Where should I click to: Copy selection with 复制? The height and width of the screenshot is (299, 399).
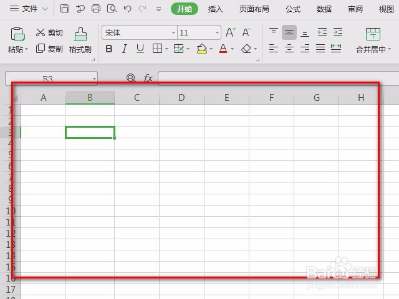pos(49,49)
